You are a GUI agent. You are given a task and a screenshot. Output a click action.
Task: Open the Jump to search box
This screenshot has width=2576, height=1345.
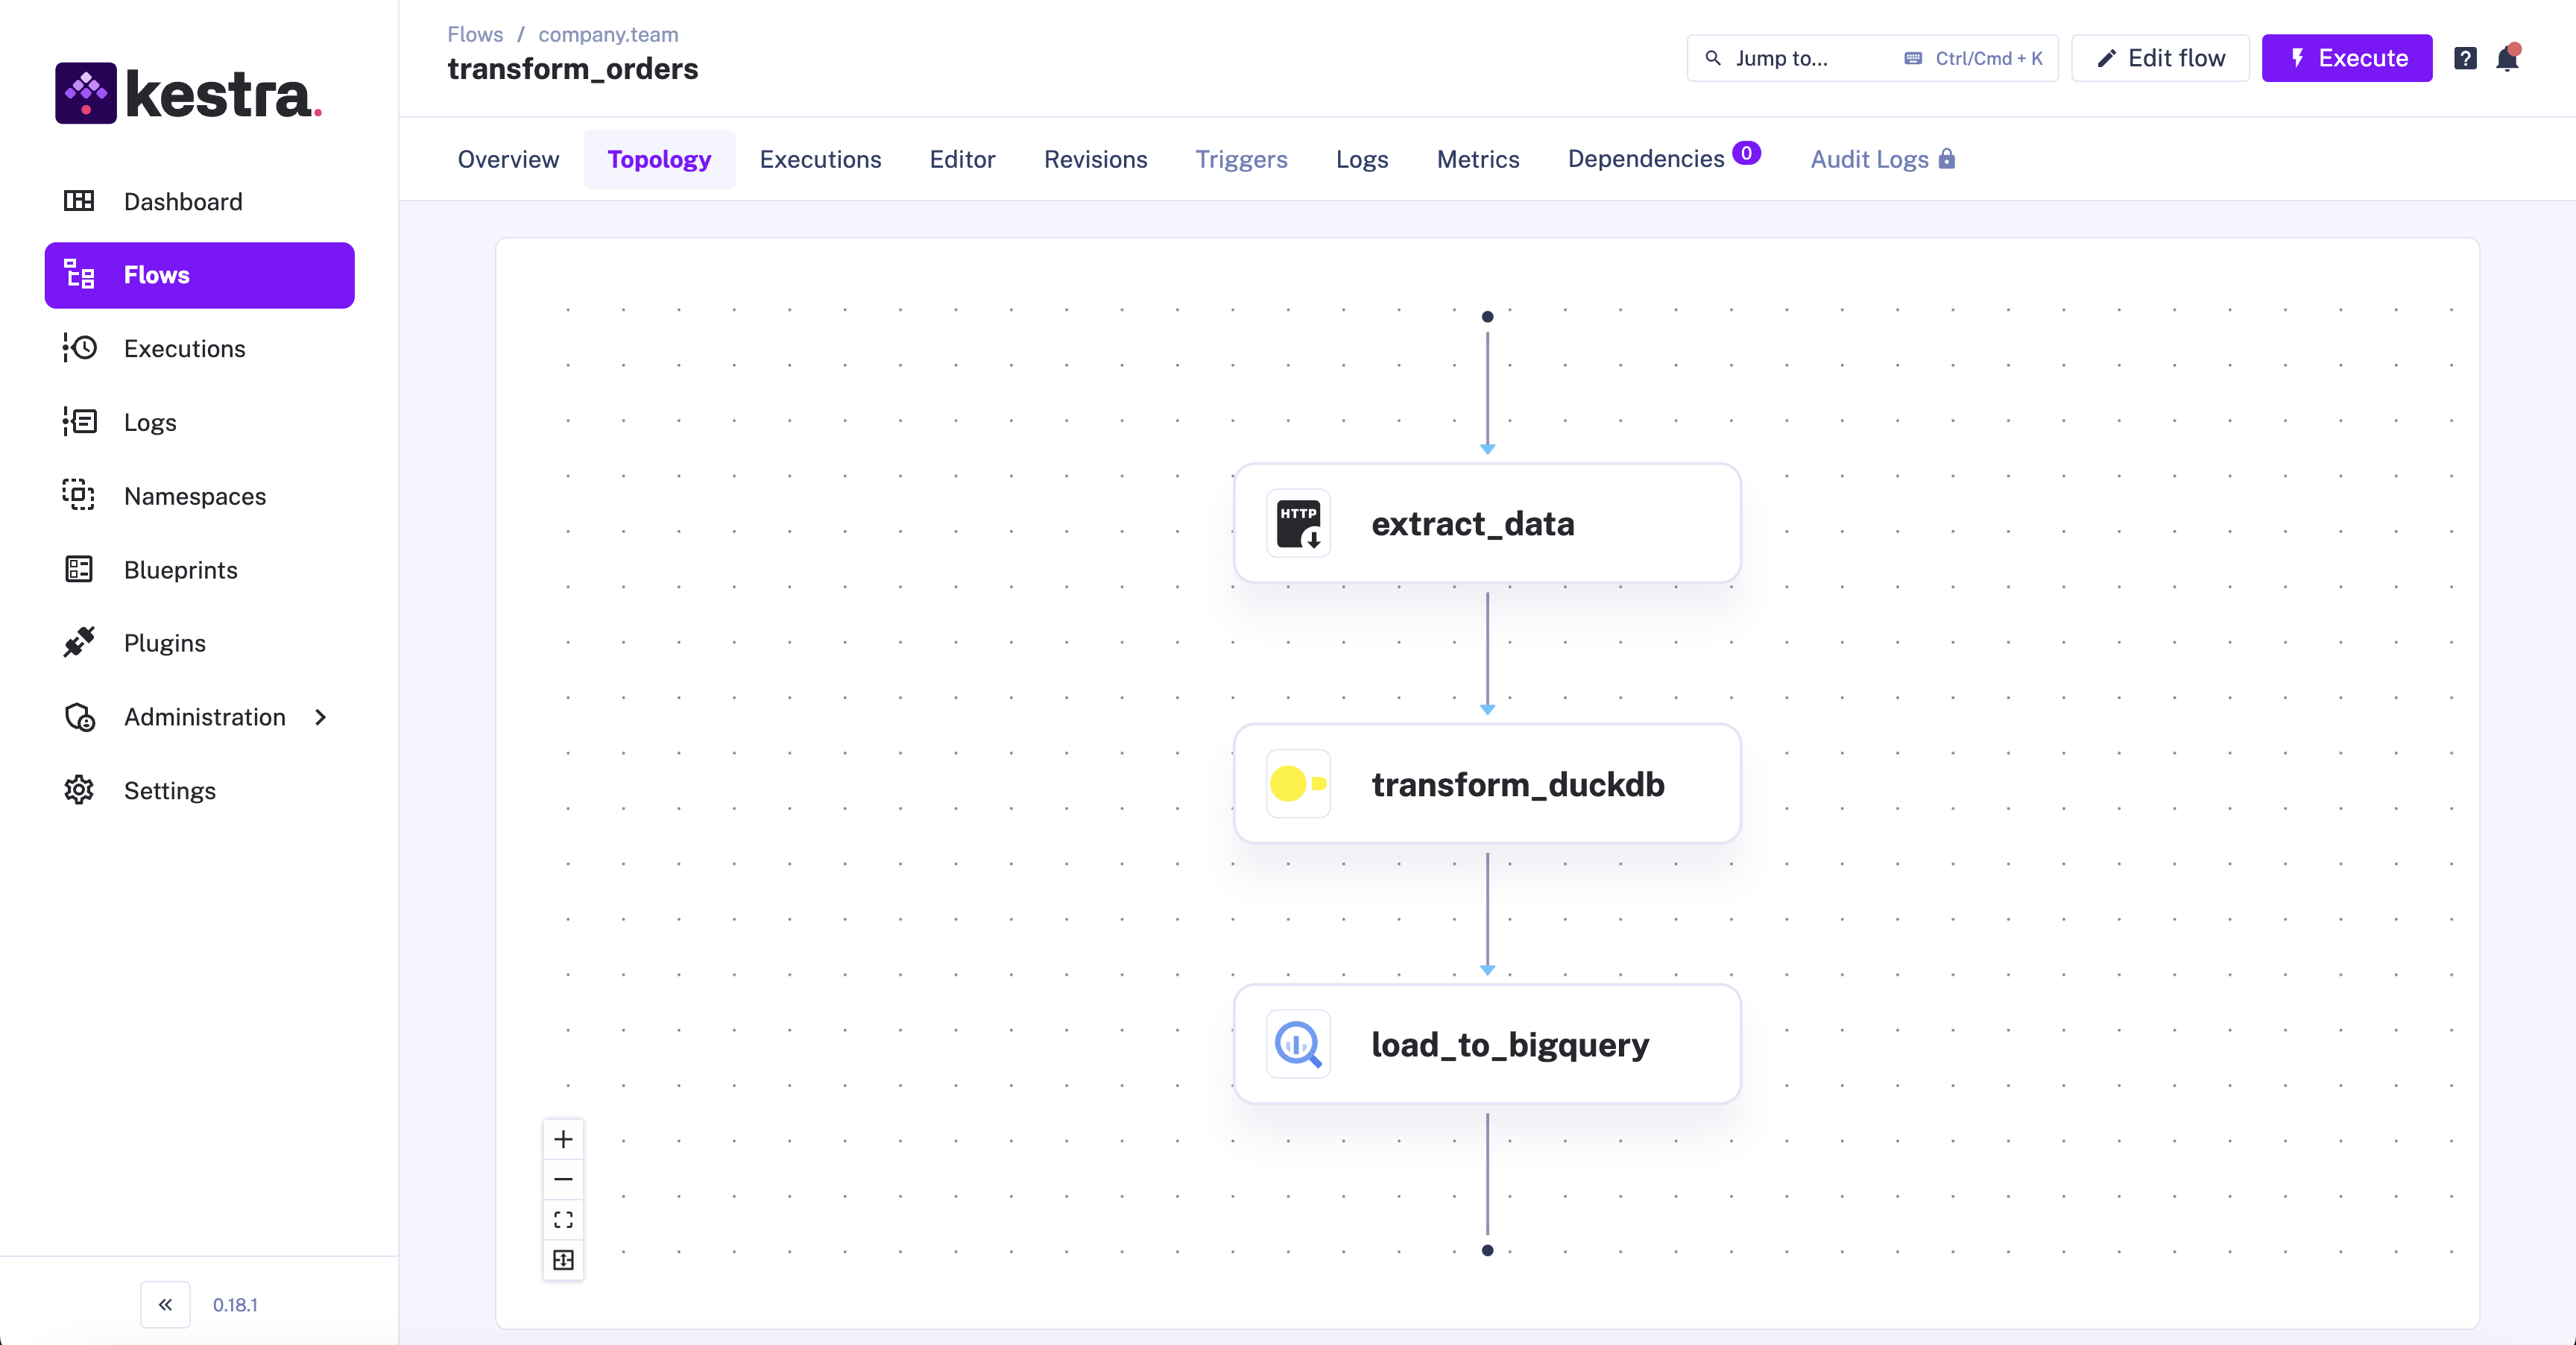(1789, 58)
